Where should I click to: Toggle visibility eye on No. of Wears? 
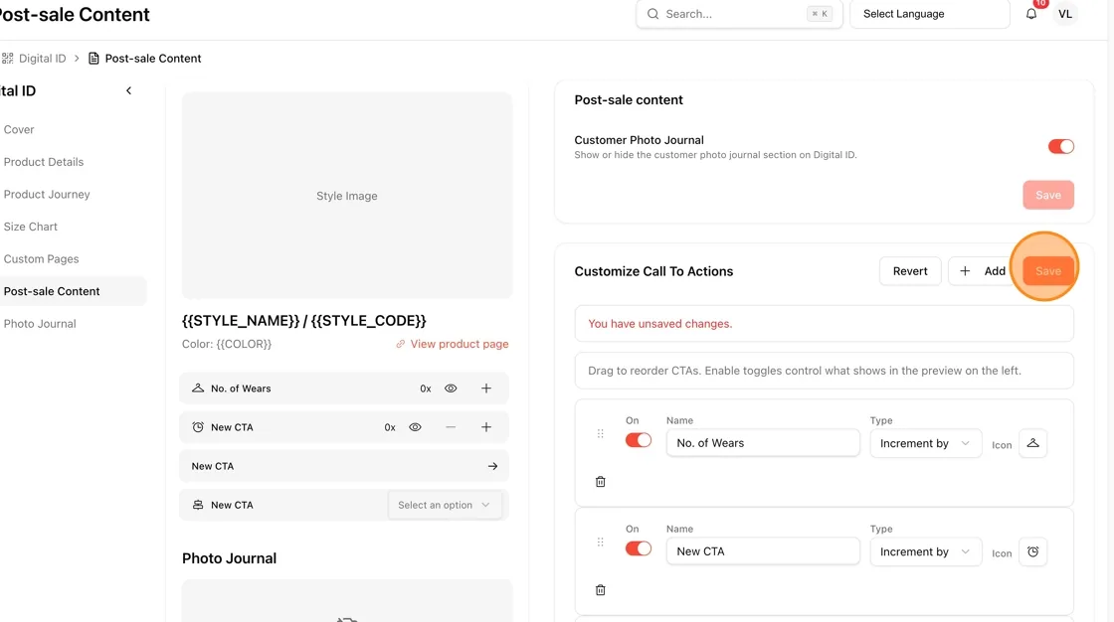pyautogui.click(x=451, y=389)
